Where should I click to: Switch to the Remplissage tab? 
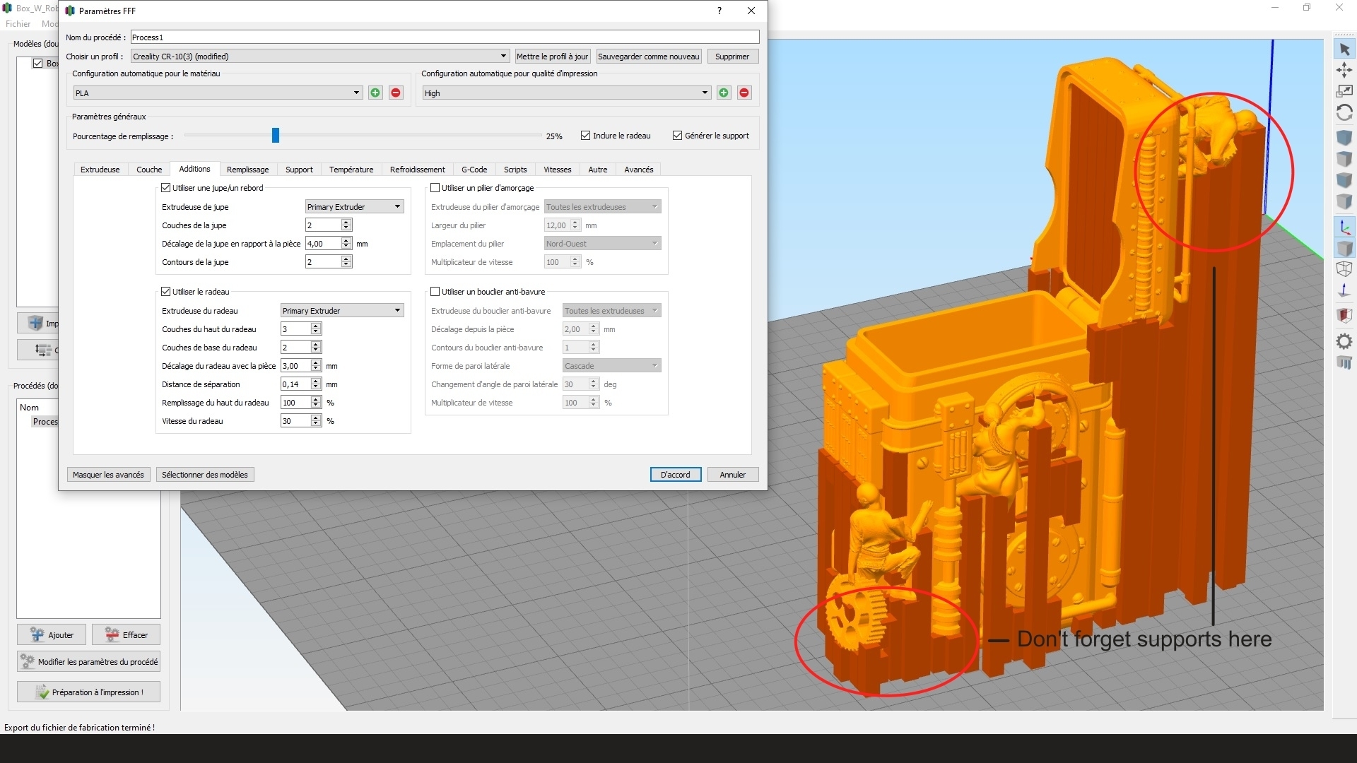(247, 170)
